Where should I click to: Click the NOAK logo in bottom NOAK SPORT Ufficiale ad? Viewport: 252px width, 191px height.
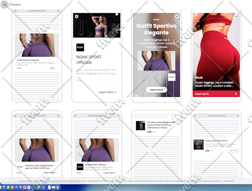80,167
